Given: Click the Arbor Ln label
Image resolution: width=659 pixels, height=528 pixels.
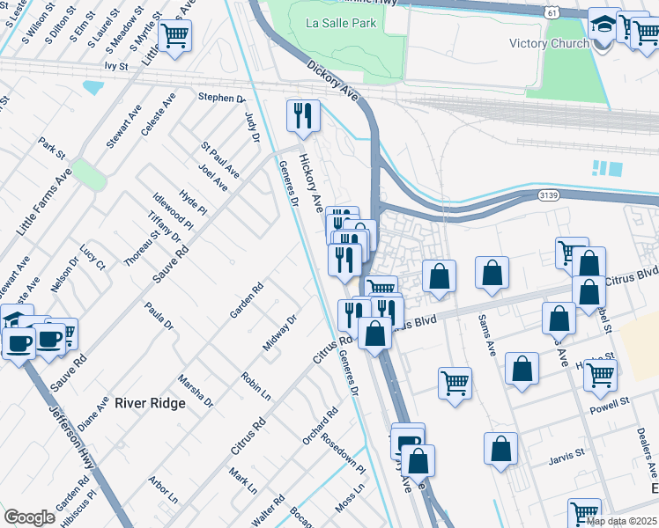Looking at the screenshot, I should (163, 490).
